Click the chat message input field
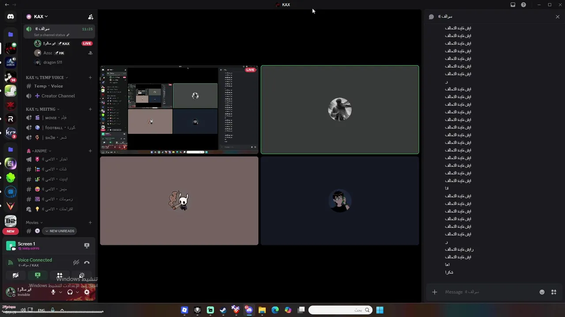The width and height of the screenshot is (565, 317). (490, 292)
